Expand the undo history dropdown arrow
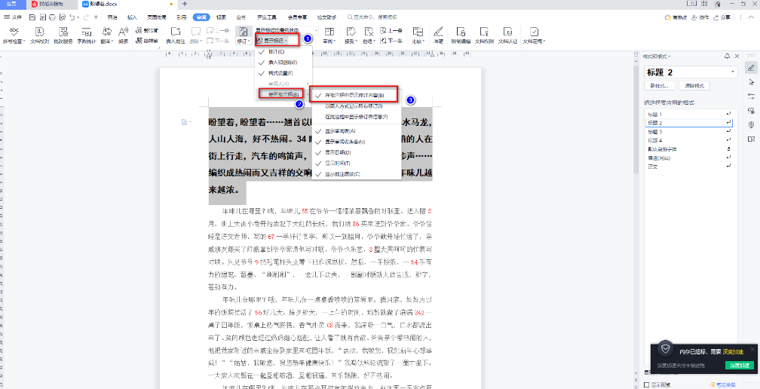This screenshot has width=760, height=389. pyautogui.click(x=78, y=17)
